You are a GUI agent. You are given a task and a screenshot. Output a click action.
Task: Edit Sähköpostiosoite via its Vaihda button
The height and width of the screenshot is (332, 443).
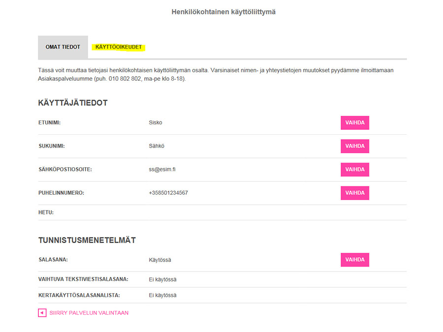(355, 170)
